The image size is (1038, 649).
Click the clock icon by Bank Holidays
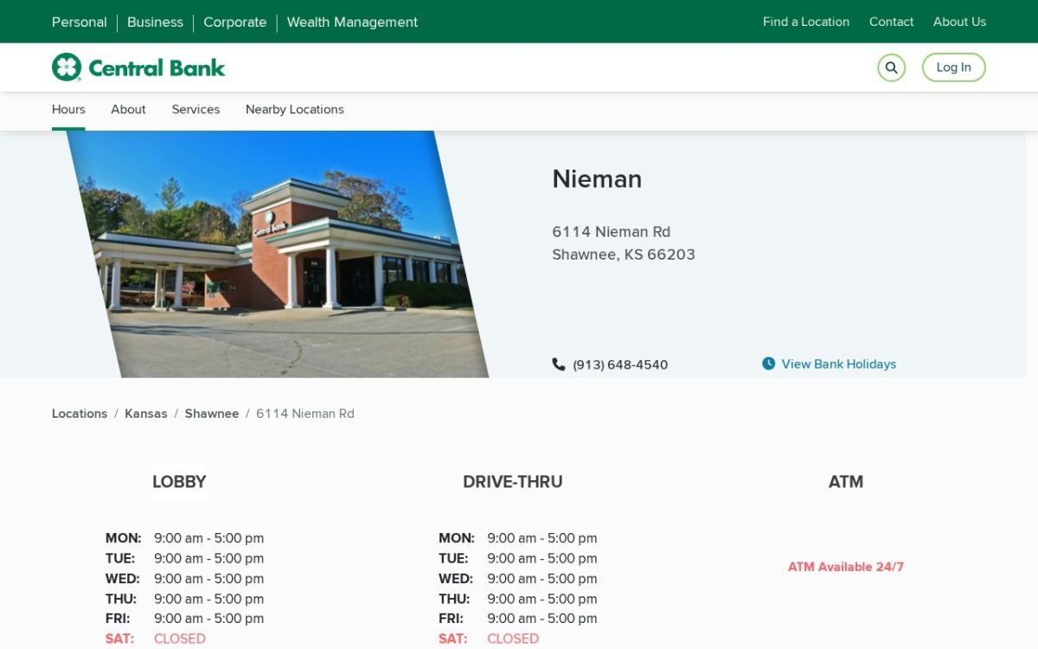768,363
